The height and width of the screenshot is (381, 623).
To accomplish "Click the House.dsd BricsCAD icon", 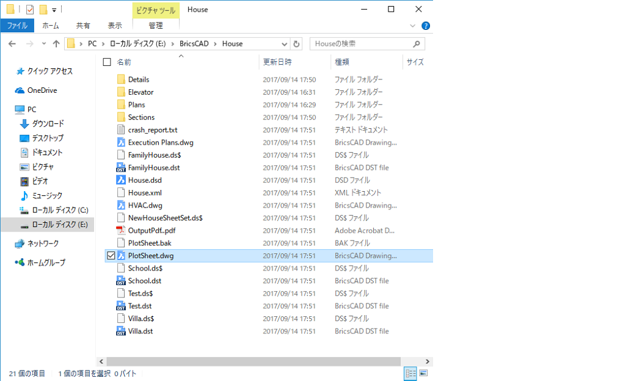I will click(121, 180).
